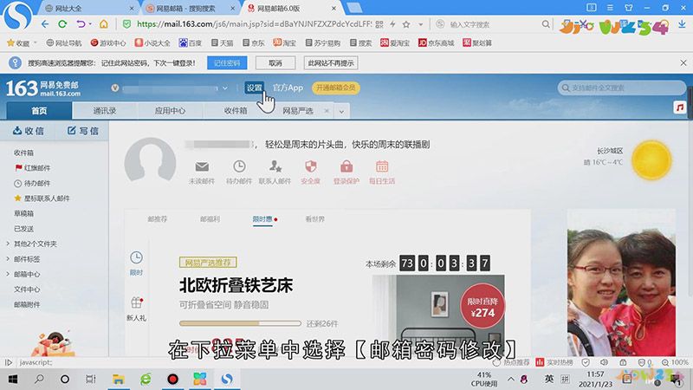This screenshot has height=390, width=693.
Task: Reload the page with the refresh icon
Action: tap(62, 24)
